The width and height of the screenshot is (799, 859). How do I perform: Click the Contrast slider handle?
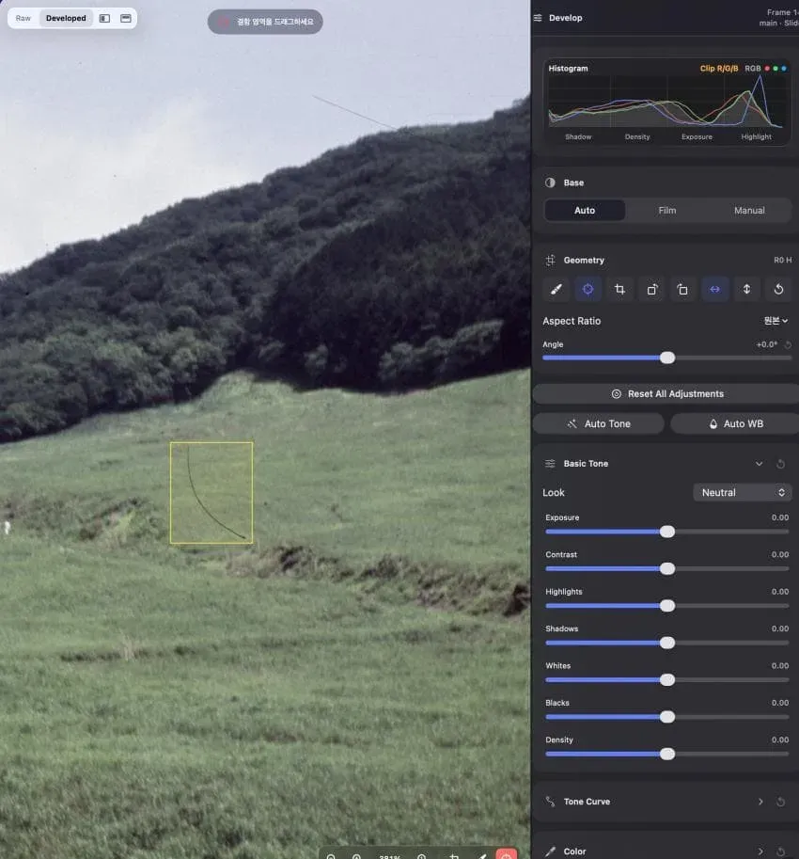667,569
